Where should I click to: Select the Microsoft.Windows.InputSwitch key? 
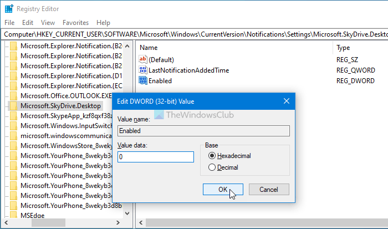[66, 126]
